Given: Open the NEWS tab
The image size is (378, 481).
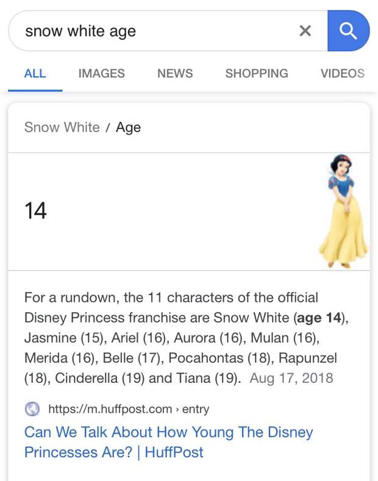Looking at the screenshot, I should point(175,74).
